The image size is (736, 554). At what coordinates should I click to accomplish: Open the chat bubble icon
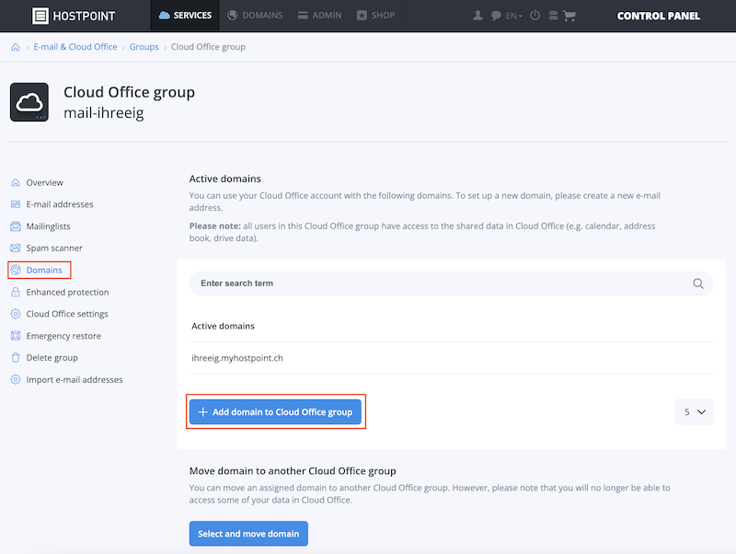click(496, 16)
